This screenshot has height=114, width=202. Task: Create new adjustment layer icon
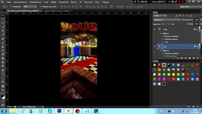(x=186, y=58)
